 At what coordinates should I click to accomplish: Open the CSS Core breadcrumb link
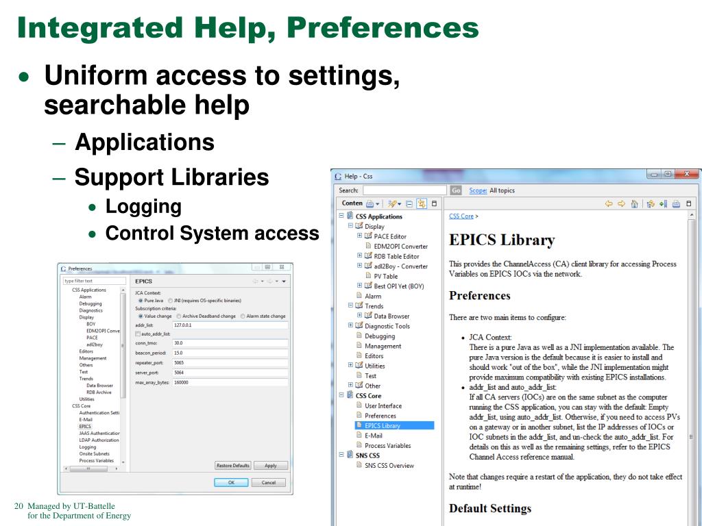click(461, 216)
